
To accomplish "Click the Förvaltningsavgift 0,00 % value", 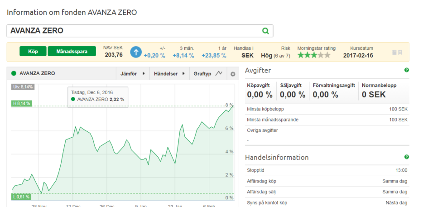I will 325,95.
